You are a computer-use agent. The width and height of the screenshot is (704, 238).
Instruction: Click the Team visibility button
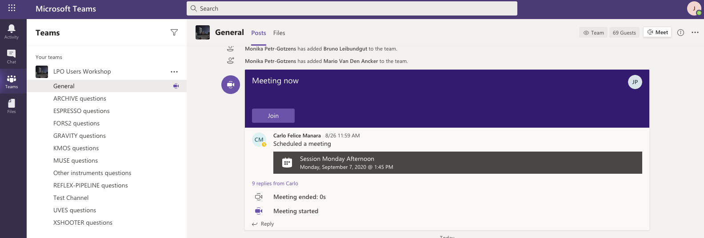coord(593,32)
